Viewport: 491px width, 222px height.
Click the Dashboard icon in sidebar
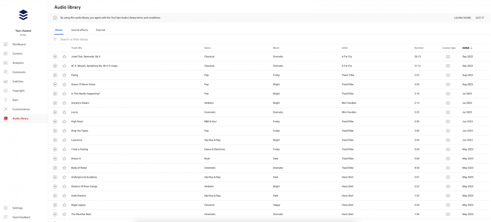click(5, 44)
